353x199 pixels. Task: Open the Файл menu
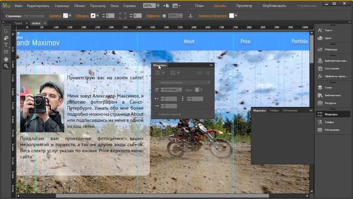[x=18, y=6]
